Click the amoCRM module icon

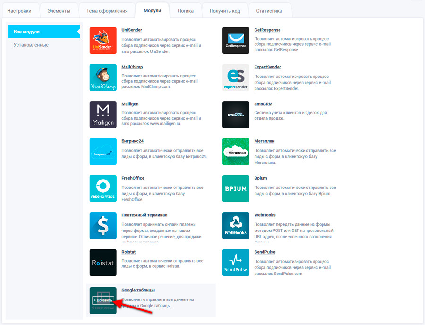click(236, 114)
